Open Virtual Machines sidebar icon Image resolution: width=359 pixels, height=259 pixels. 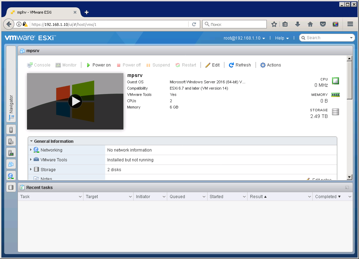[x=11, y=164]
